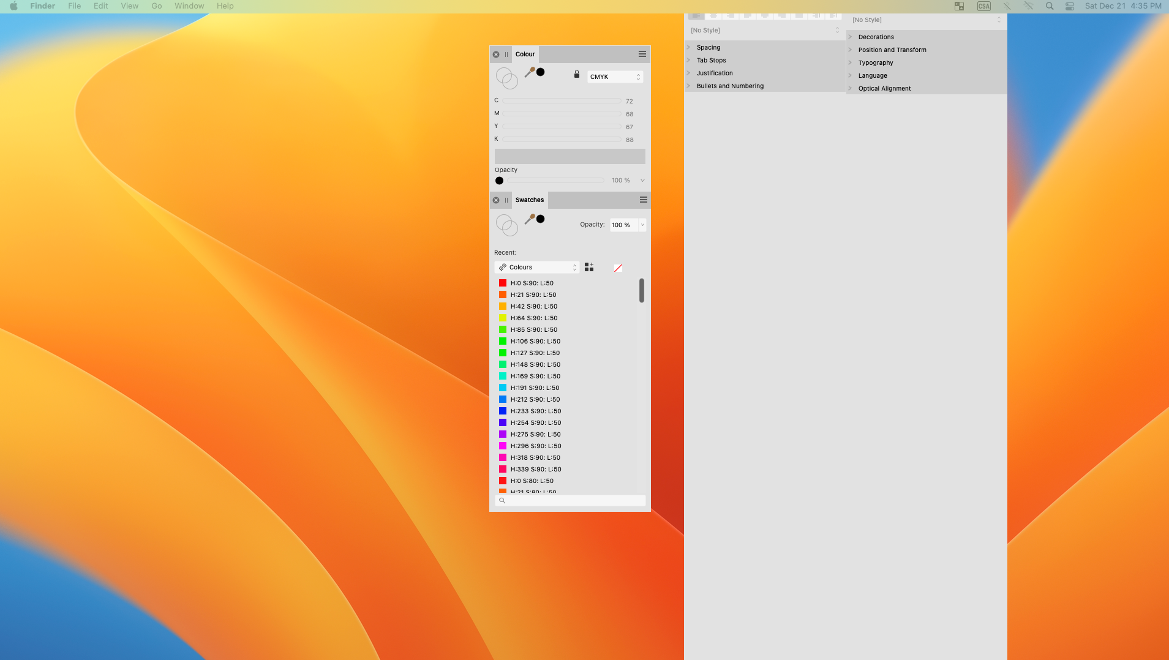Select the Colour tab
Viewport: 1169px width, 660px height.
525,54
